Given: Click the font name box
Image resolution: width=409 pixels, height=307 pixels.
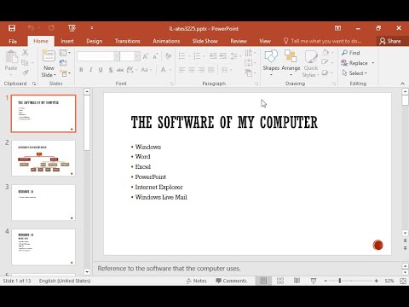Looking at the screenshot, I should (95, 56).
